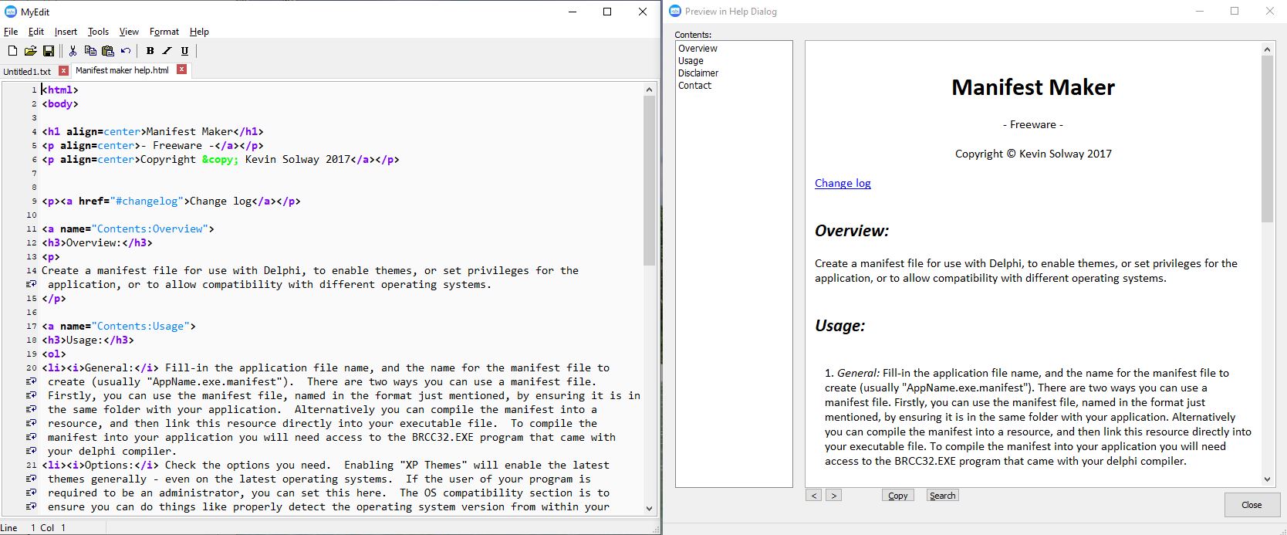Open the Insert menu
1287x535 pixels.
coord(66,32)
